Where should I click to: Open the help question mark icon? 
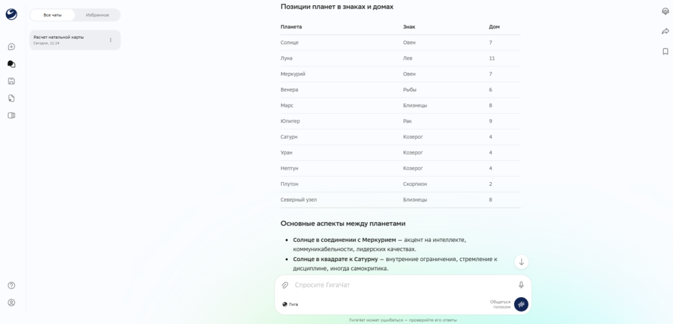click(12, 285)
